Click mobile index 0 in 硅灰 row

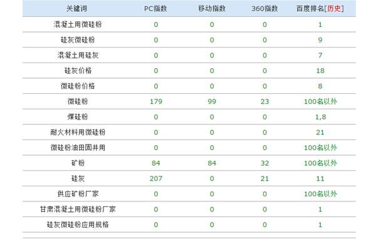[x=212, y=178]
